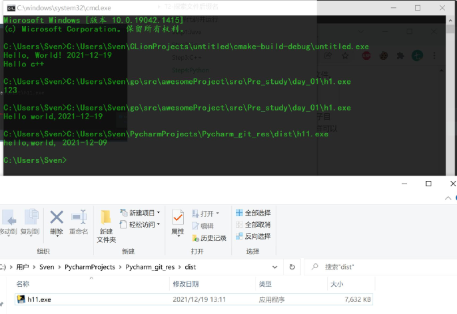457x314 pixels.
Task: Expand the chevron before 用户 in breadcrumb
Action: click(x=11, y=267)
